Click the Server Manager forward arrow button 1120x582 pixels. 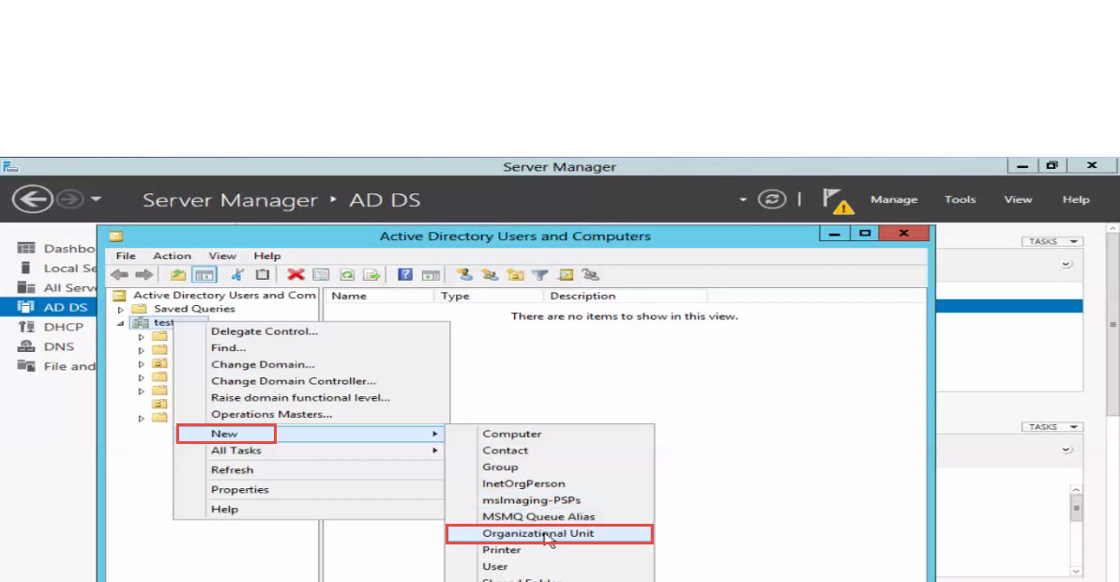pyautogui.click(x=70, y=199)
